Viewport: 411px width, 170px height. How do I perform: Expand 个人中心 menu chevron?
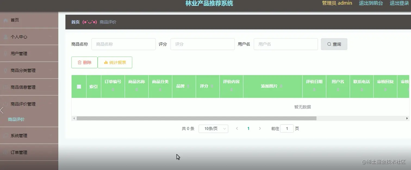point(51,37)
